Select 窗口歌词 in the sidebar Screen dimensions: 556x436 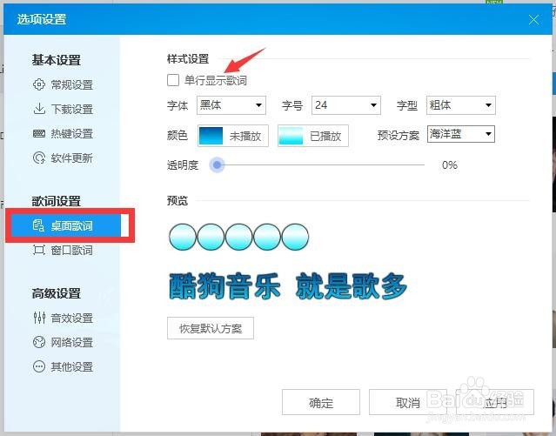pos(72,250)
